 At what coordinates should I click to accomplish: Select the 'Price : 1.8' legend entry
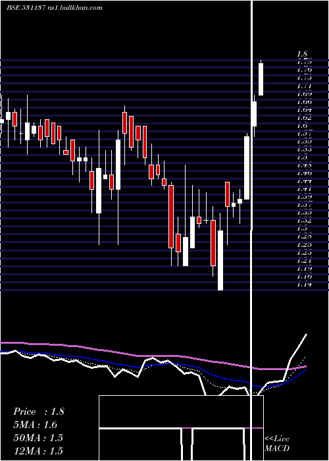(x=38, y=412)
